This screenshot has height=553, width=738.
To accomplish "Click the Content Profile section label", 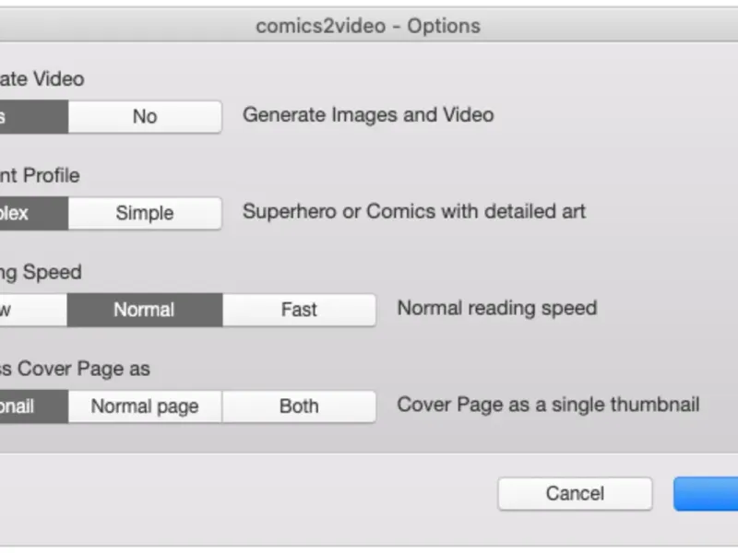I will [40, 175].
